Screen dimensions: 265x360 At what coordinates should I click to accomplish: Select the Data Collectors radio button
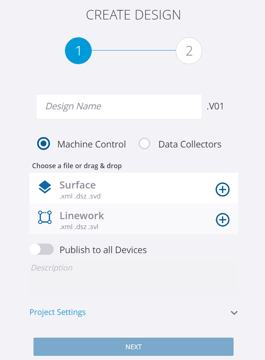click(145, 144)
